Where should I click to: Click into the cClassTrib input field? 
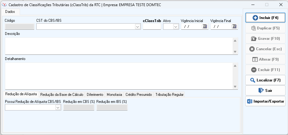pos(152,27)
